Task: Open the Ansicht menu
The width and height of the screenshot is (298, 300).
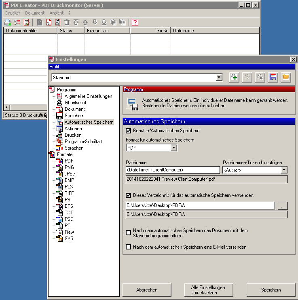Action: point(57,13)
